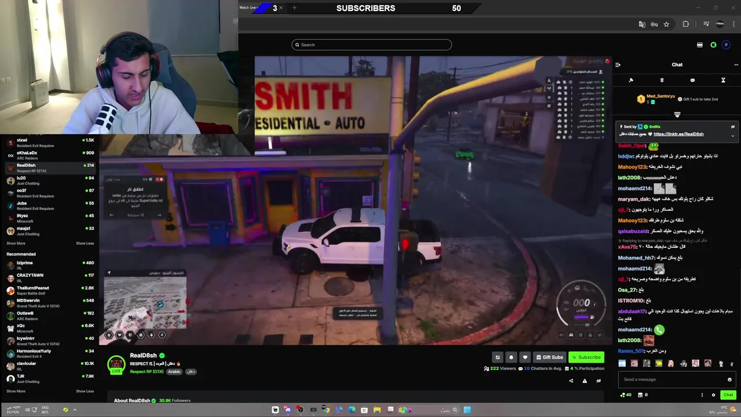
Task: Share the stream via share icon
Action: pos(571,381)
